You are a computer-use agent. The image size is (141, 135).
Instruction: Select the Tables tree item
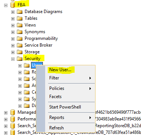tap(31, 18)
